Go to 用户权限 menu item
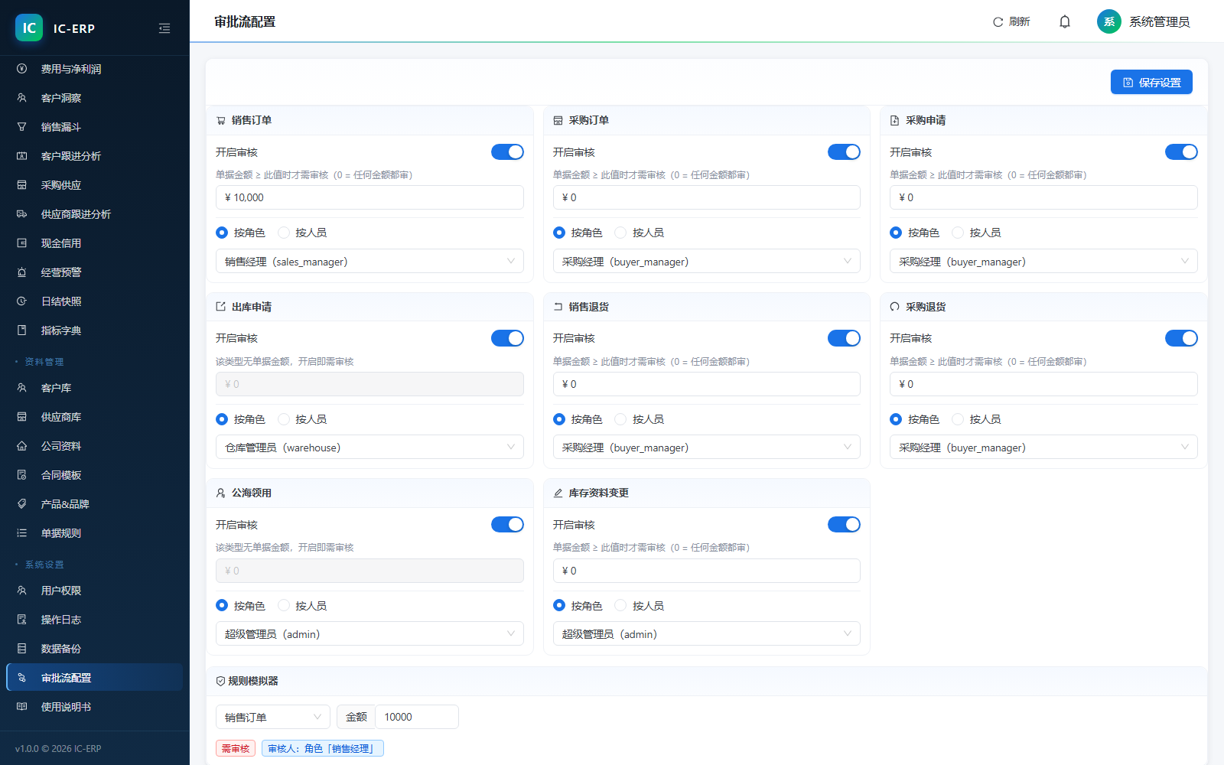Screen dimensions: 1224x765 coord(95,591)
